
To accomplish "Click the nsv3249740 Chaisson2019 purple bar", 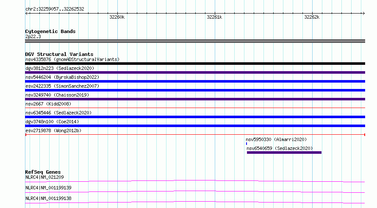I will click(195, 99).
